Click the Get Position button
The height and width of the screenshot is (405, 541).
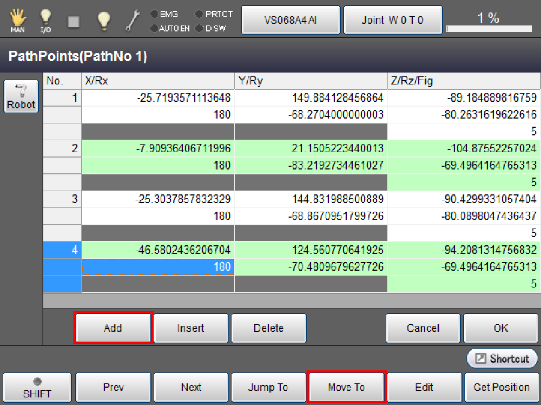point(501,388)
